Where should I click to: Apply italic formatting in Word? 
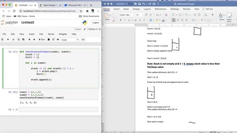click(125, 20)
